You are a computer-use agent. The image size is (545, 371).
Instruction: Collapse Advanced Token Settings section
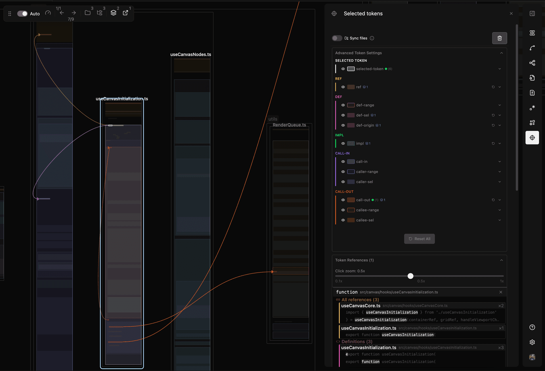(x=501, y=53)
